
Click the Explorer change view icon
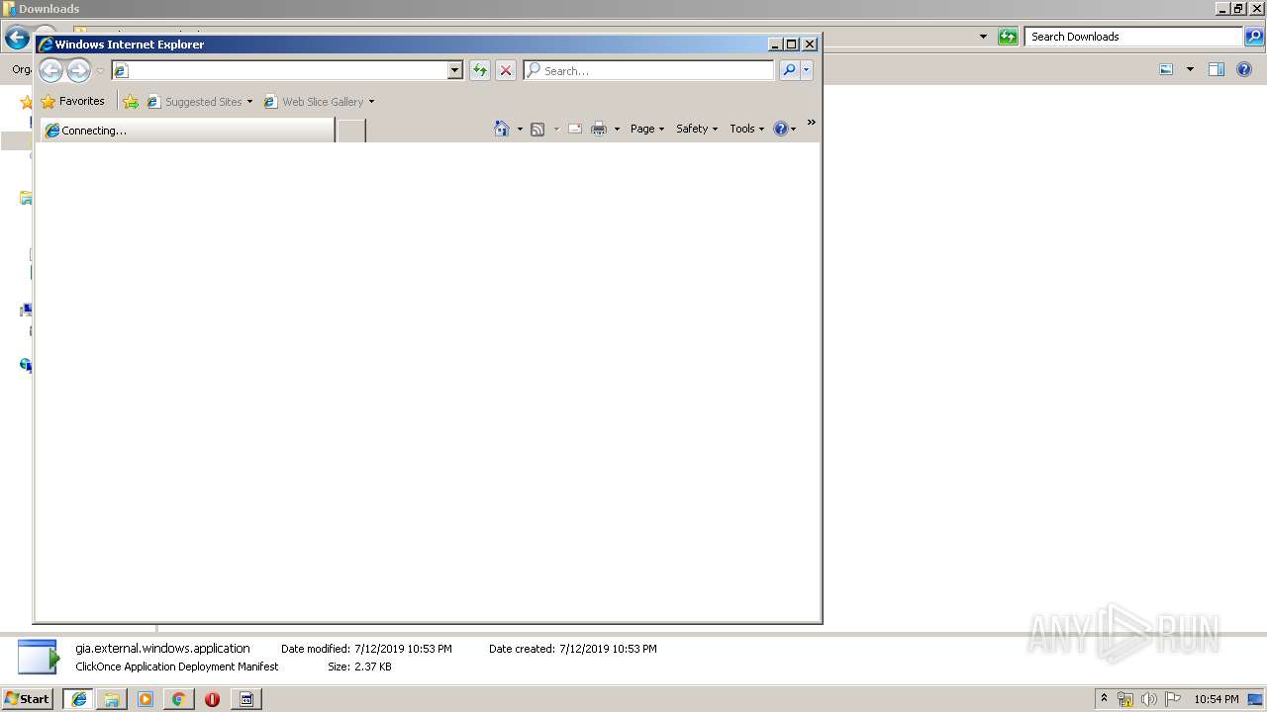point(1166,69)
